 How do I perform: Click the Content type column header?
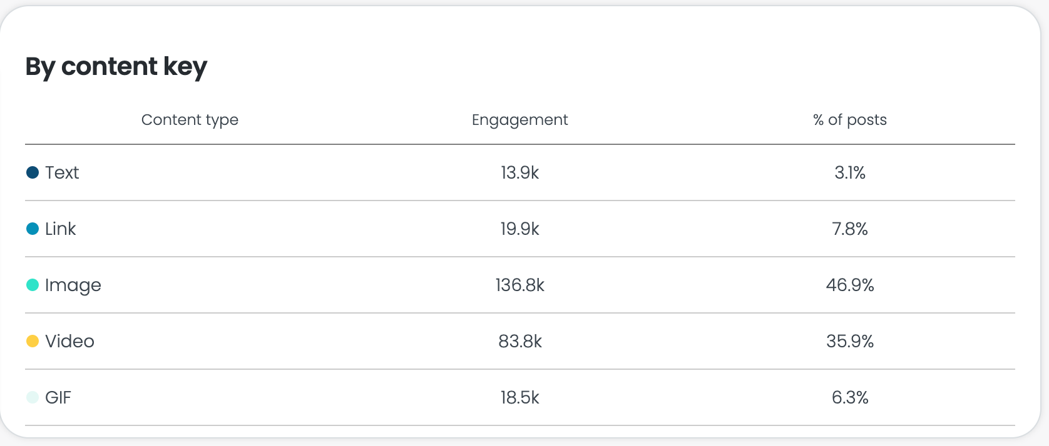point(190,120)
